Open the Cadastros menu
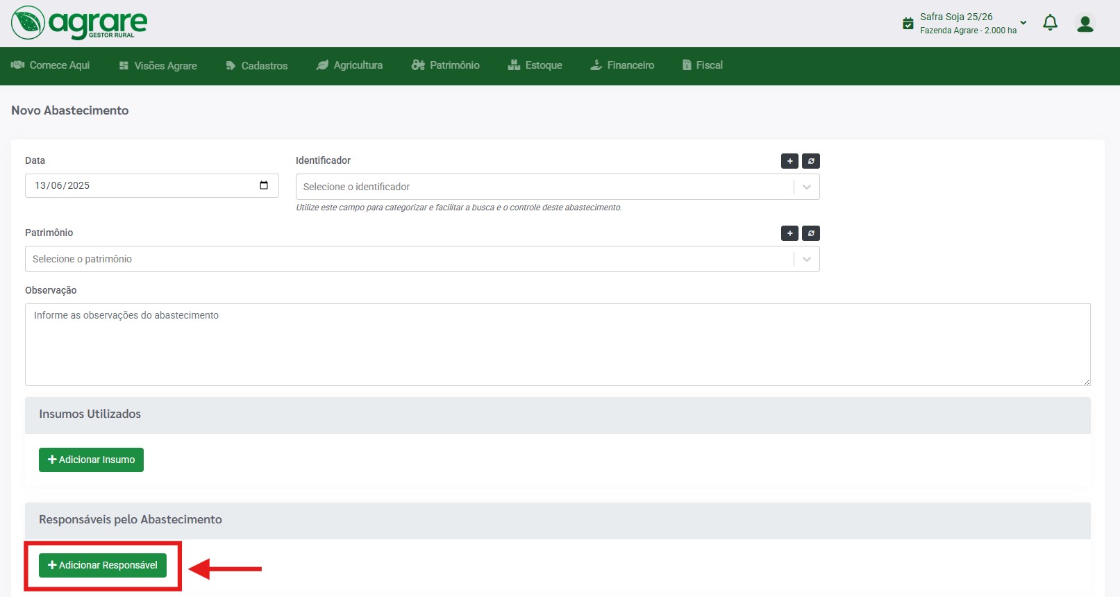 tap(257, 66)
